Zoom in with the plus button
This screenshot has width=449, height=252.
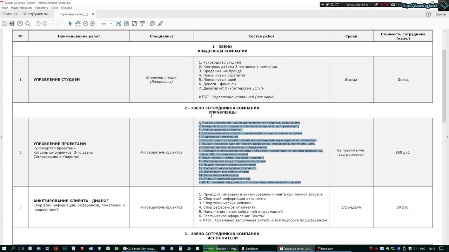pyautogui.click(x=92, y=23)
